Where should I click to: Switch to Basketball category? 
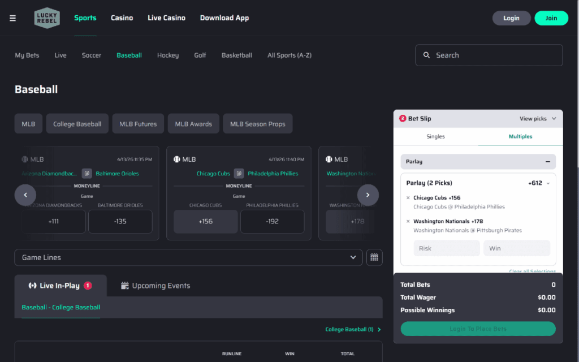point(237,55)
